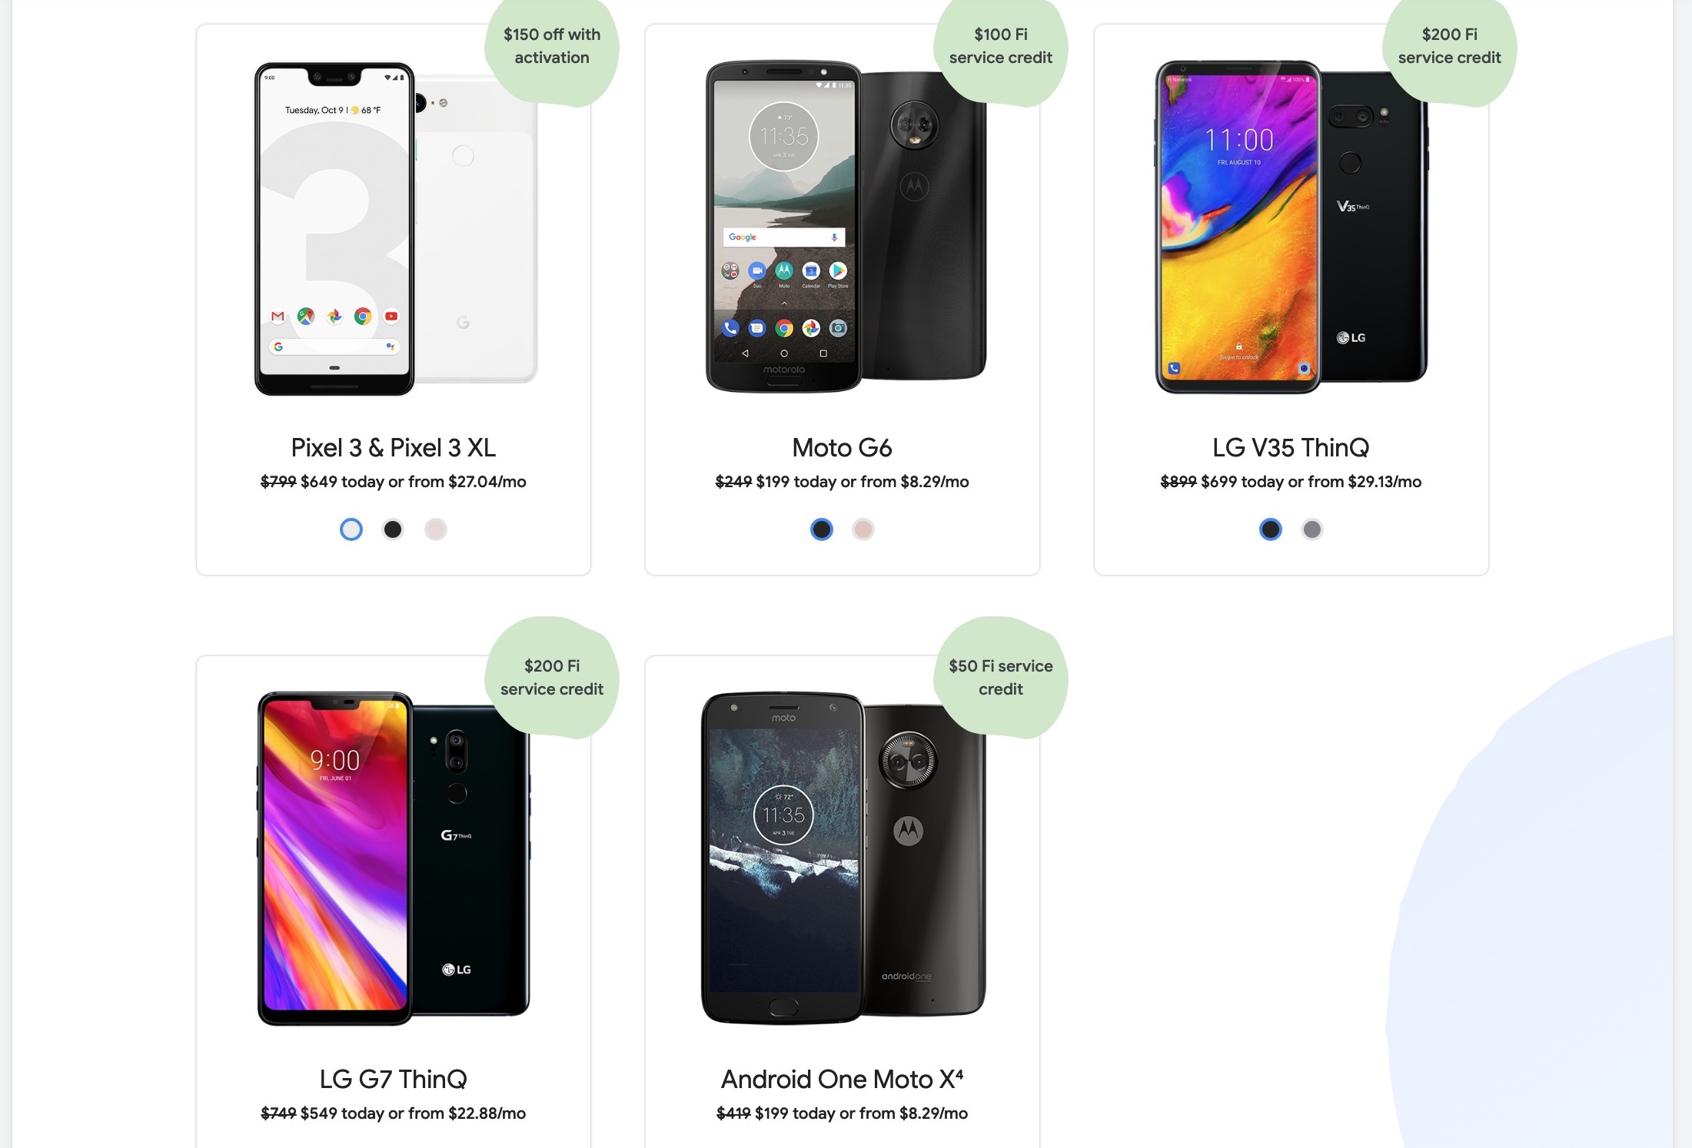Select the white color for Pixel 3
The height and width of the screenshot is (1148, 1692).
point(351,529)
